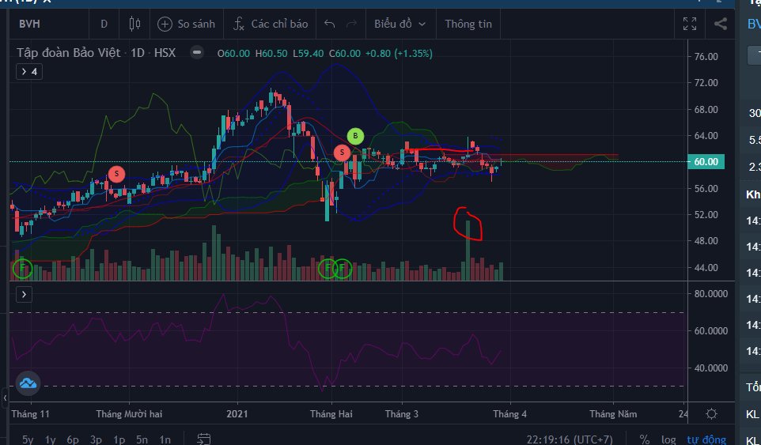The image size is (761, 445).
Task: Open Các chỉ báo indicators menu
Action: point(271,24)
